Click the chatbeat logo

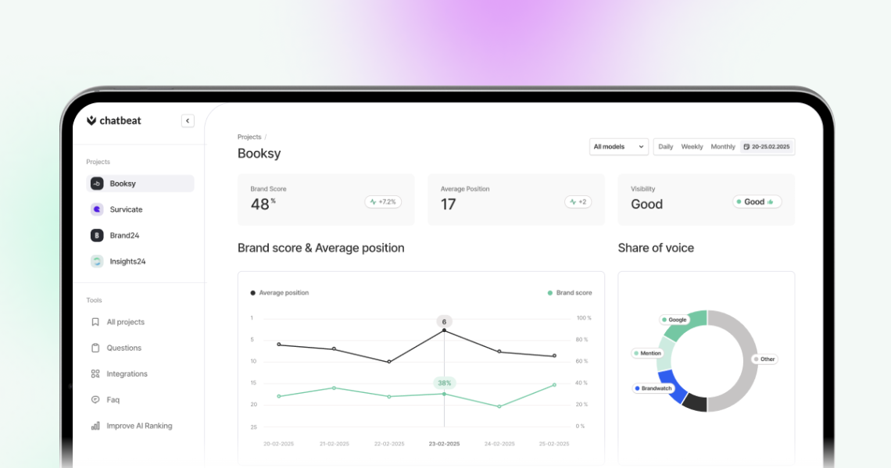point(113,120)
